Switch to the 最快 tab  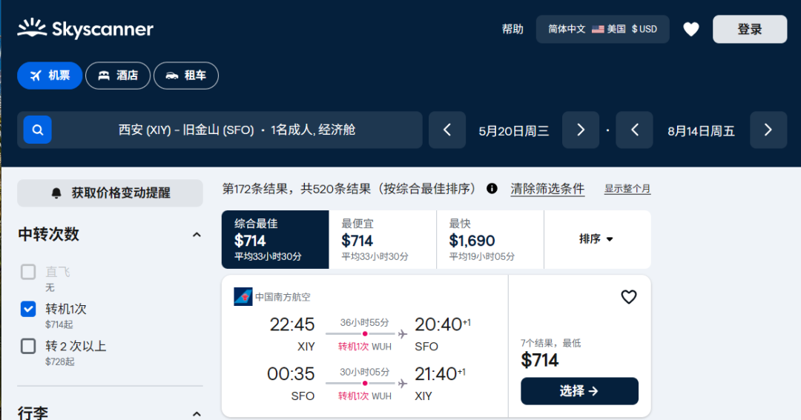(489, 239)
